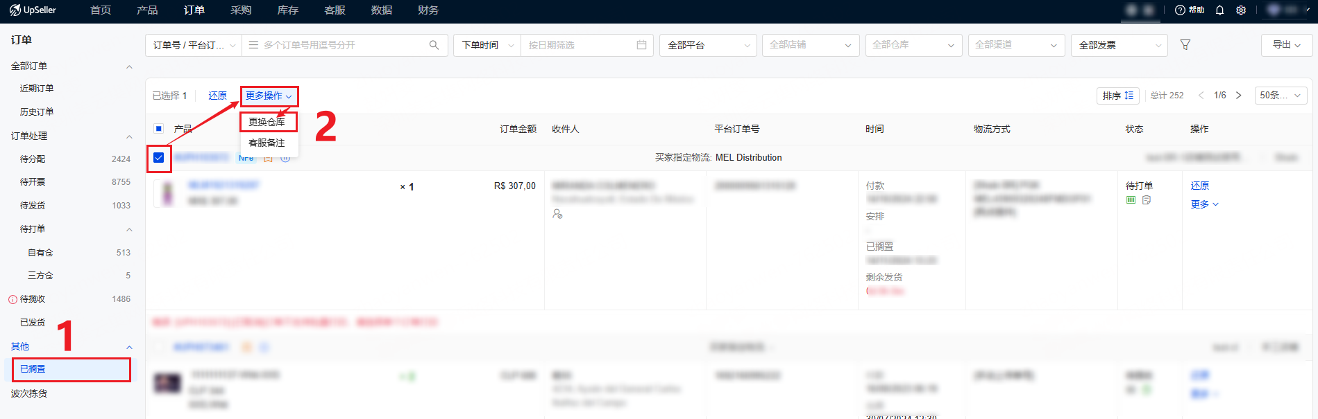Click the order number search field

(340, 45)
